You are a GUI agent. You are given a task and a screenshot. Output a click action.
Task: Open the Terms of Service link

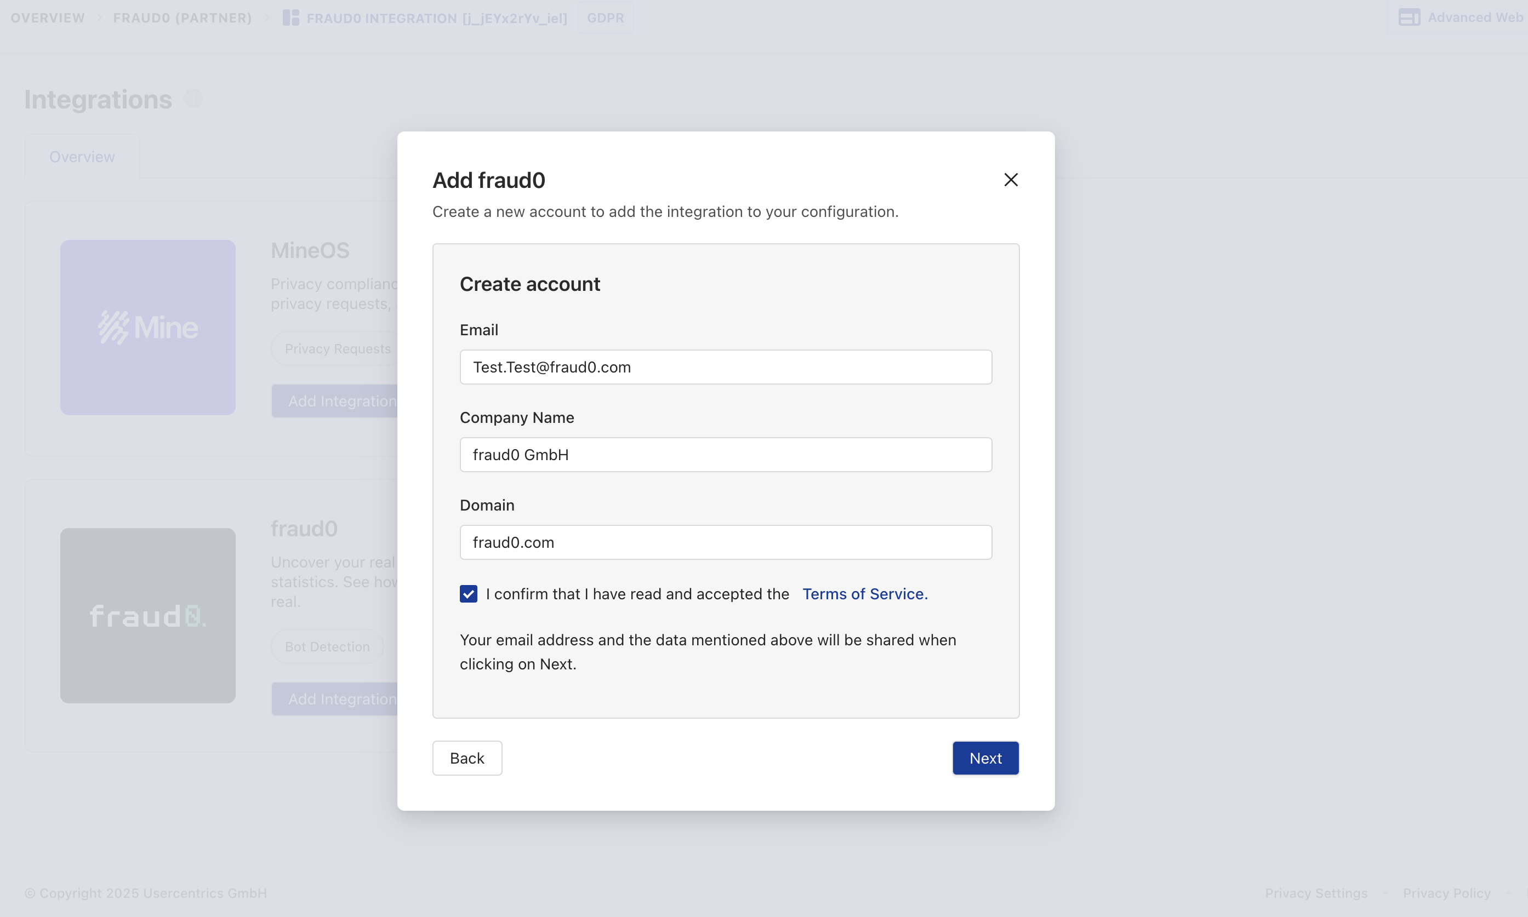tap(864, 593)
